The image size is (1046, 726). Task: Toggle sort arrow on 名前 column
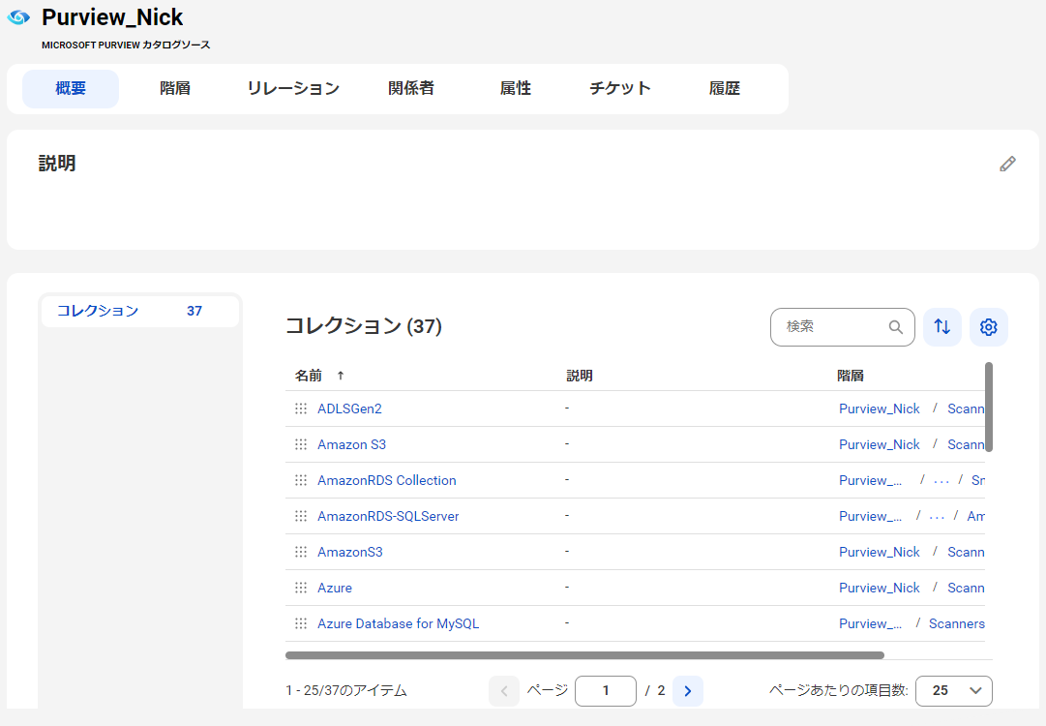(x=341, y=376)
